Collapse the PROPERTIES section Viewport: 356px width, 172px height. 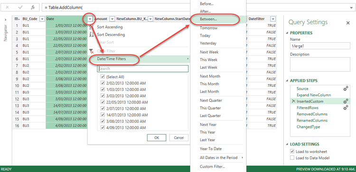pyautogui.click(x=288, y=33)
